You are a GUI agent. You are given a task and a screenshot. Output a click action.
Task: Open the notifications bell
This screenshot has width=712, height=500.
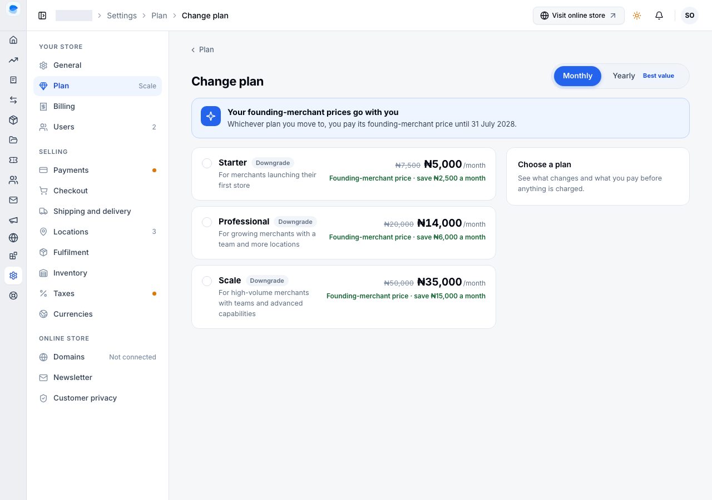(659, 16)
